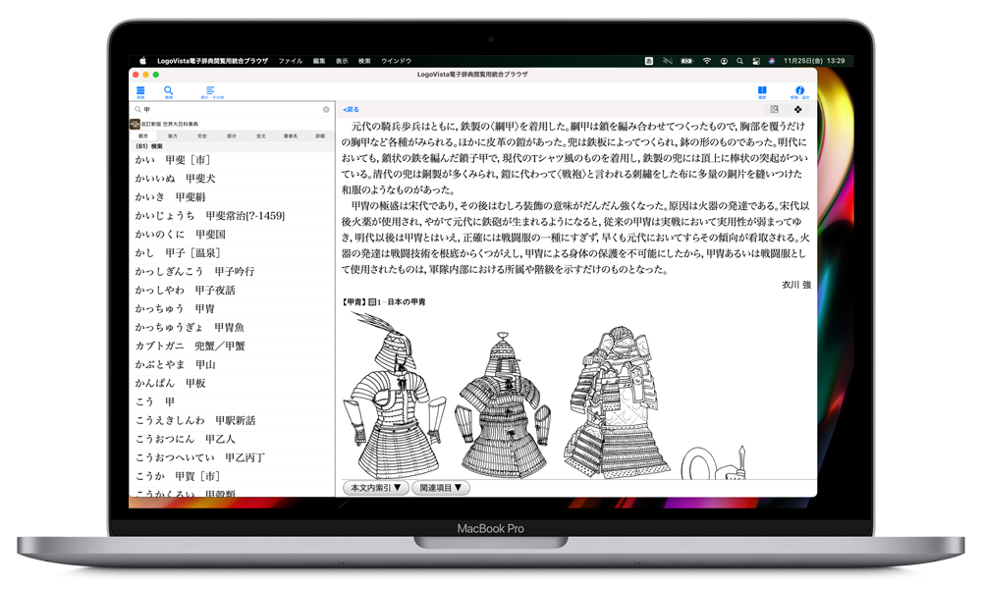Click the search input field containing 甲
Viewport: 982px width, 589px height.
tap(232, 110)
